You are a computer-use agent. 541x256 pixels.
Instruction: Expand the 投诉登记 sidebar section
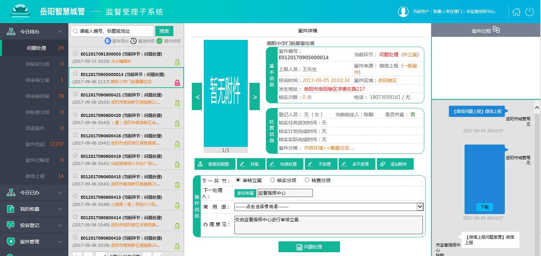[34, 225]
